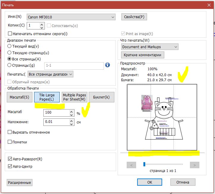Select Страницы:(g) radio option

coord(9,65)
